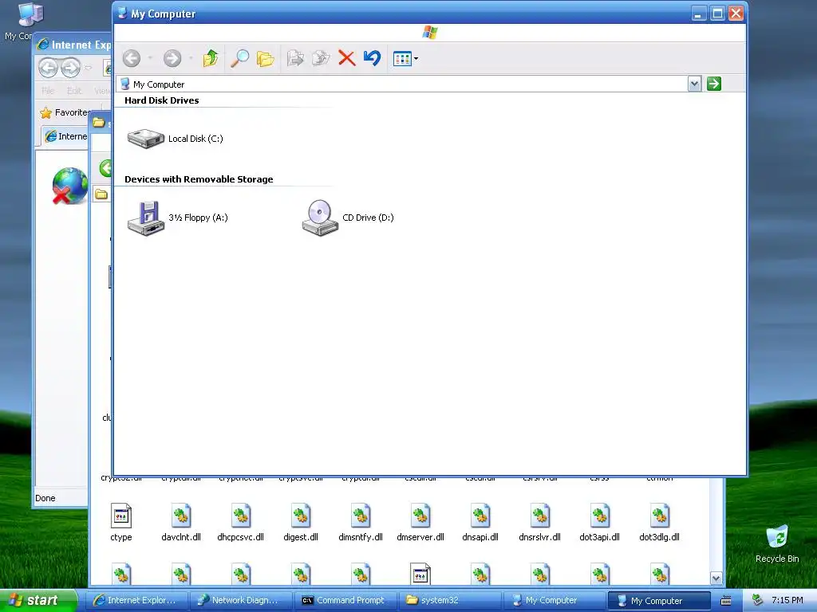Expand the Back history dropdown arrow
The image size is (817, 612).
coord(150,58)
